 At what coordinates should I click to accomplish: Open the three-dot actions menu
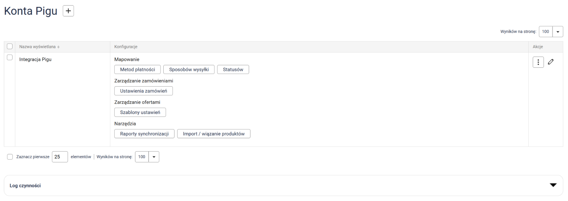(538, 62)
